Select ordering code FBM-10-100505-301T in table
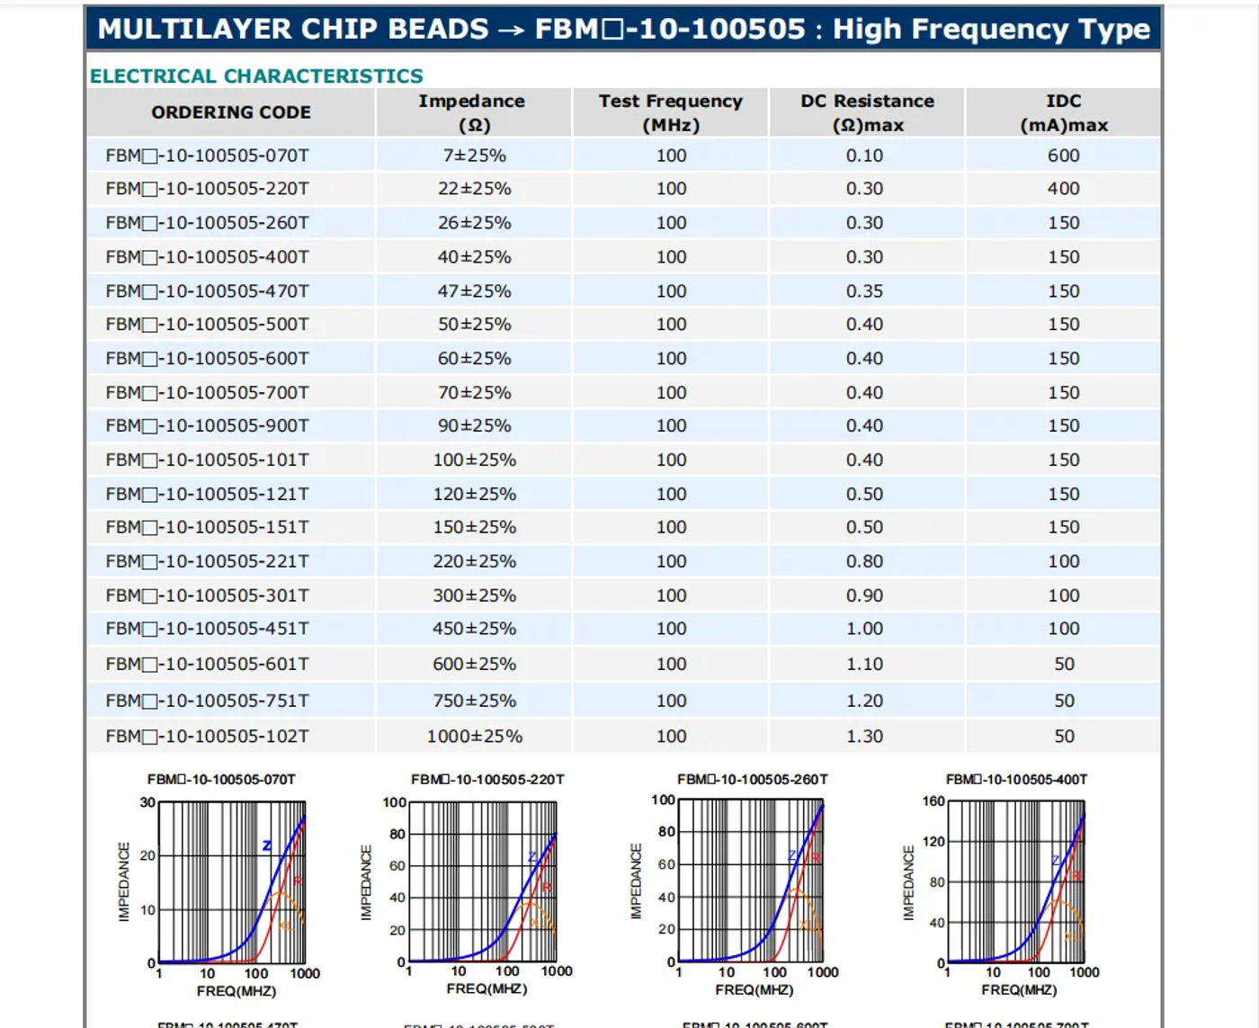Viewport: 1259px width, 1028px height. (x=208, y=596)
